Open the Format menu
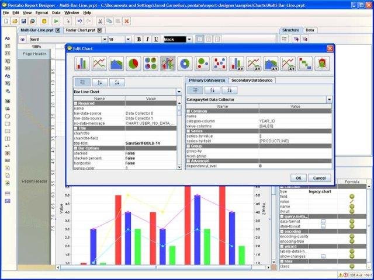Screen dimensions: 374x280 click(x=41, y=13)
